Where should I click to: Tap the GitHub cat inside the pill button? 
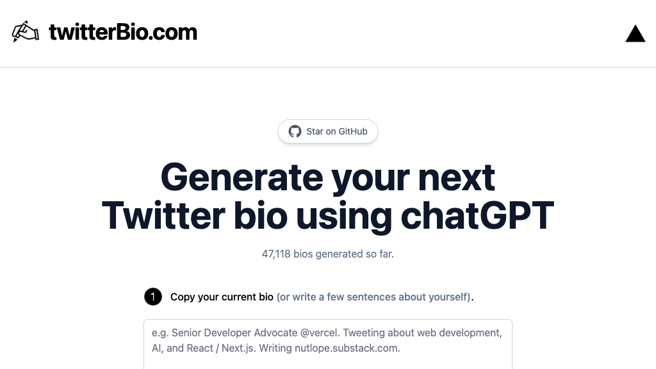pos(295,131)
